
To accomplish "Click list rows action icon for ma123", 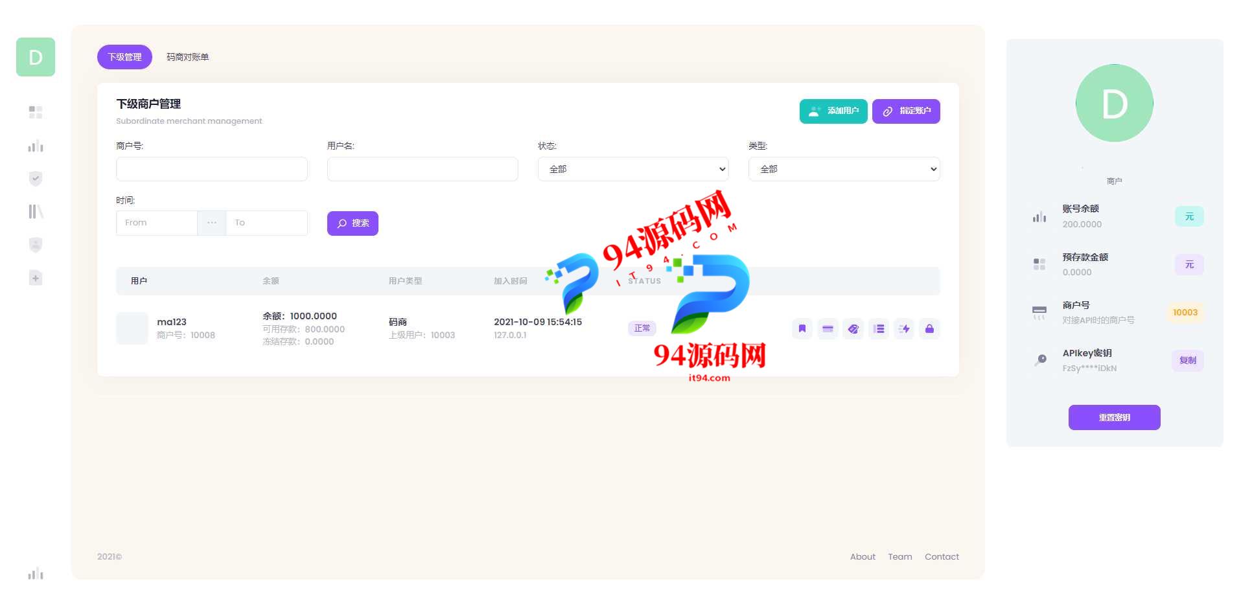I will [x=879, y=328].
